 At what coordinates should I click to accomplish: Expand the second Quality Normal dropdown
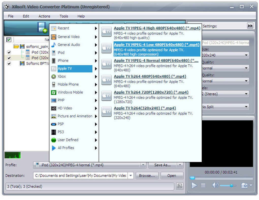246,81
